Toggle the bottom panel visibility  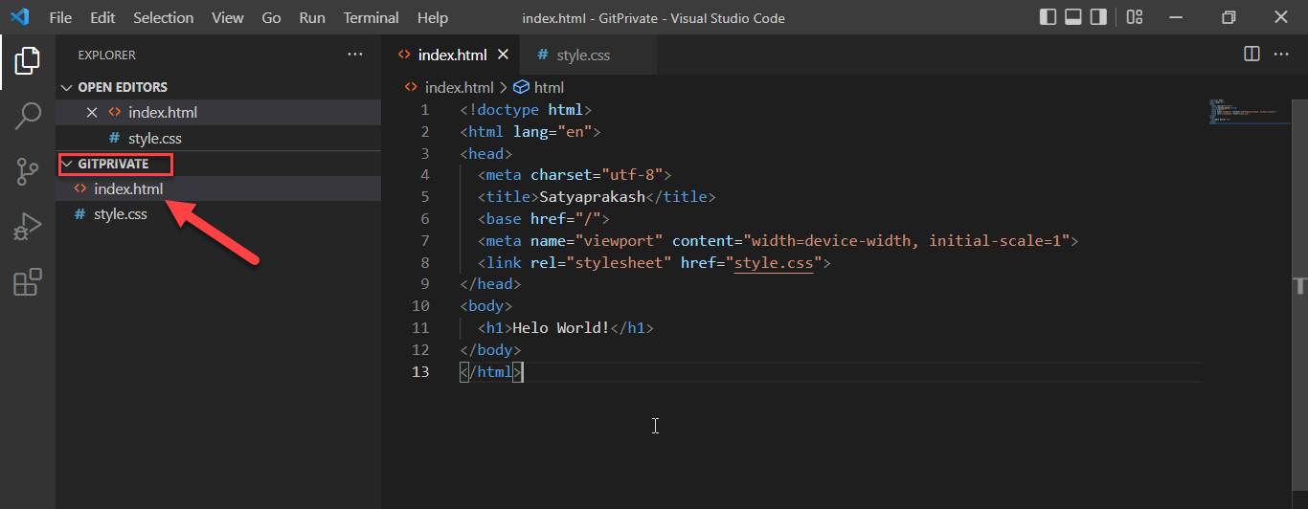1073,17
